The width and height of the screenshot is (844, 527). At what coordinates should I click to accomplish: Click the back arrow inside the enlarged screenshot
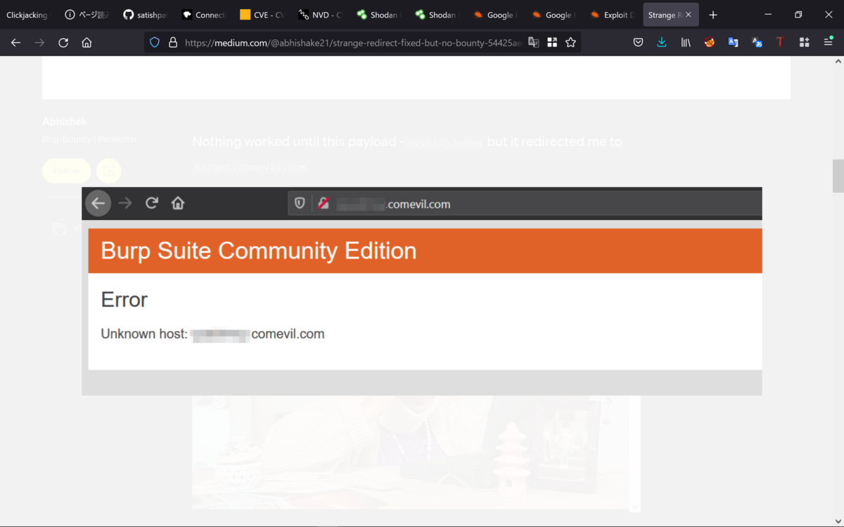98,204
